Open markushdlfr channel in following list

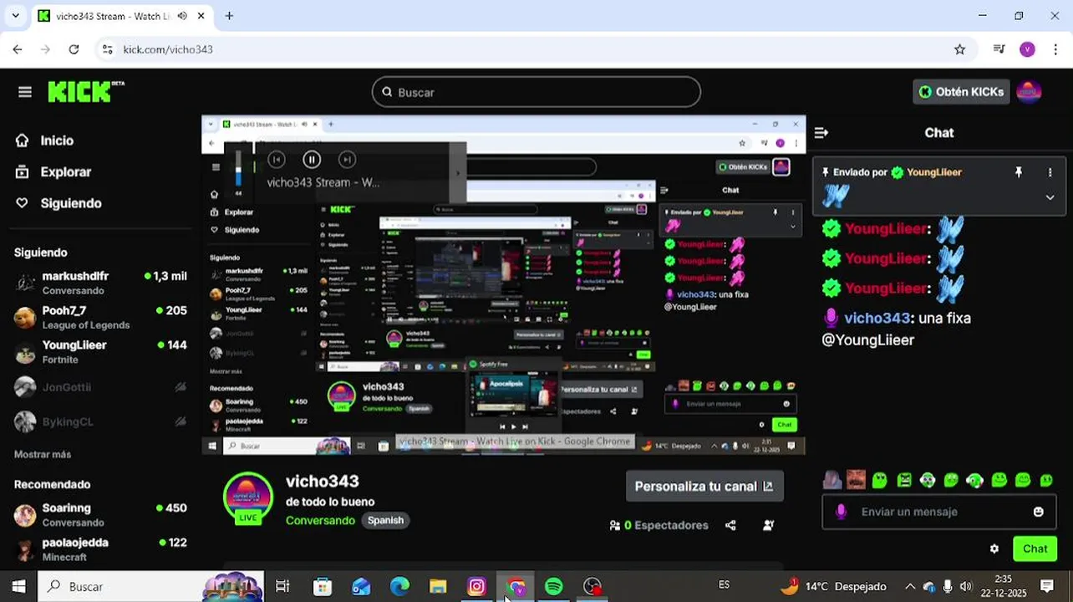click(100, 283)
